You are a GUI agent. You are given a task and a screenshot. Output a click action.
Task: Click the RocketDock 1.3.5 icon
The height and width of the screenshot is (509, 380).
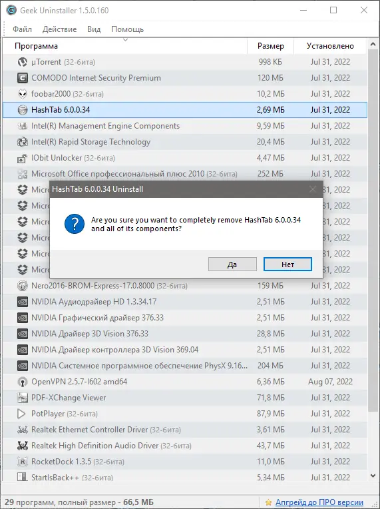pyautogui.click(x=23, y=462)
